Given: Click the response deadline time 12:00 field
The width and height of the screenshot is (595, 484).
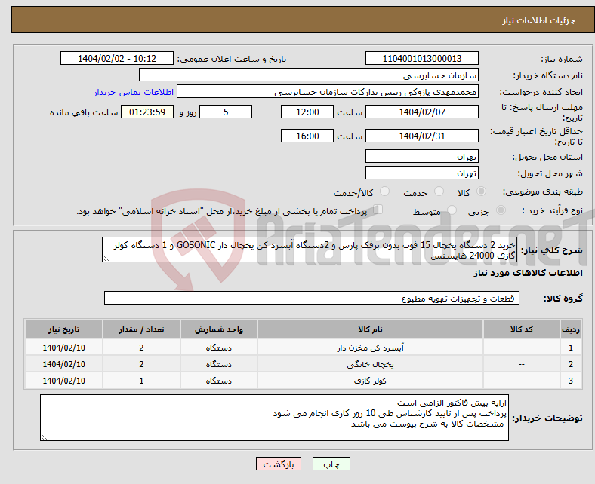Looking at the screenshot, I should (x=307, y=112).
